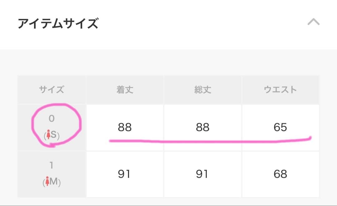The width and height of the screenshot is (337, 206).
Task: Collapse the アイテムサイズ section chevron
Action: tap(313, 22)
